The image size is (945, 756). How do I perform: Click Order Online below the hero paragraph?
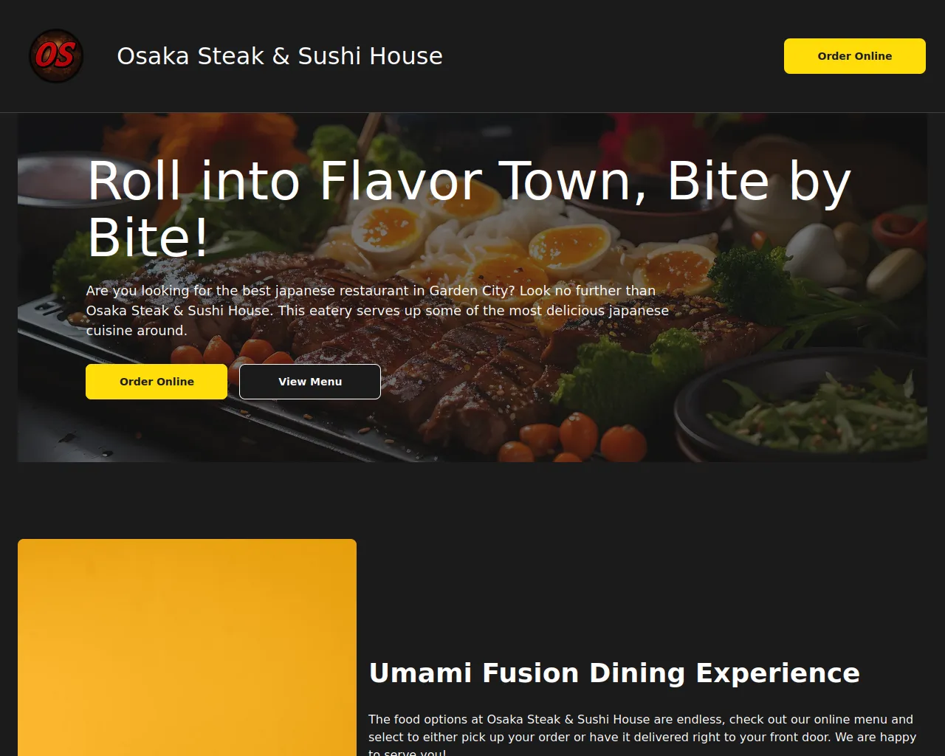pos(157,382)
